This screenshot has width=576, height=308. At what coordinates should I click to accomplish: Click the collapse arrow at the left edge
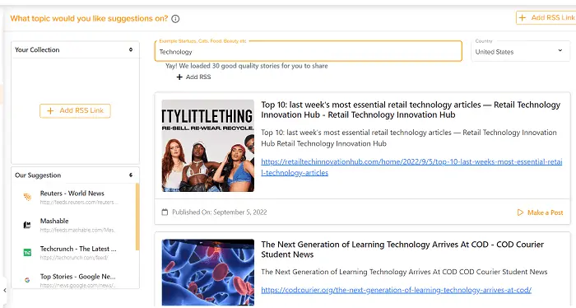[x=5, y=291]
